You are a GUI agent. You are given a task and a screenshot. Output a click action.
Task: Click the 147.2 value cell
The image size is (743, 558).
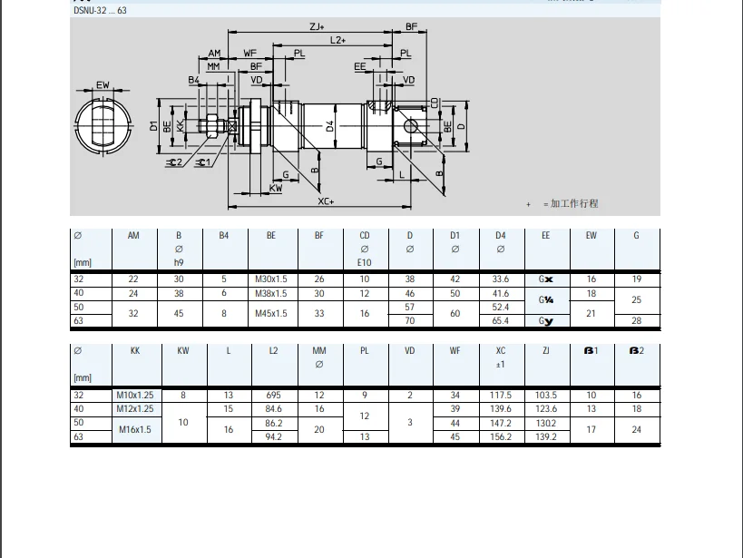pyautogui.click(x=501, y=423)
